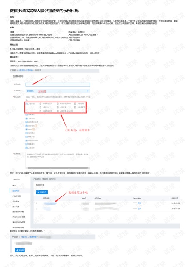Click the 应用名称 text input field
The width and height of the screenshot is (189, 267).
58,84
